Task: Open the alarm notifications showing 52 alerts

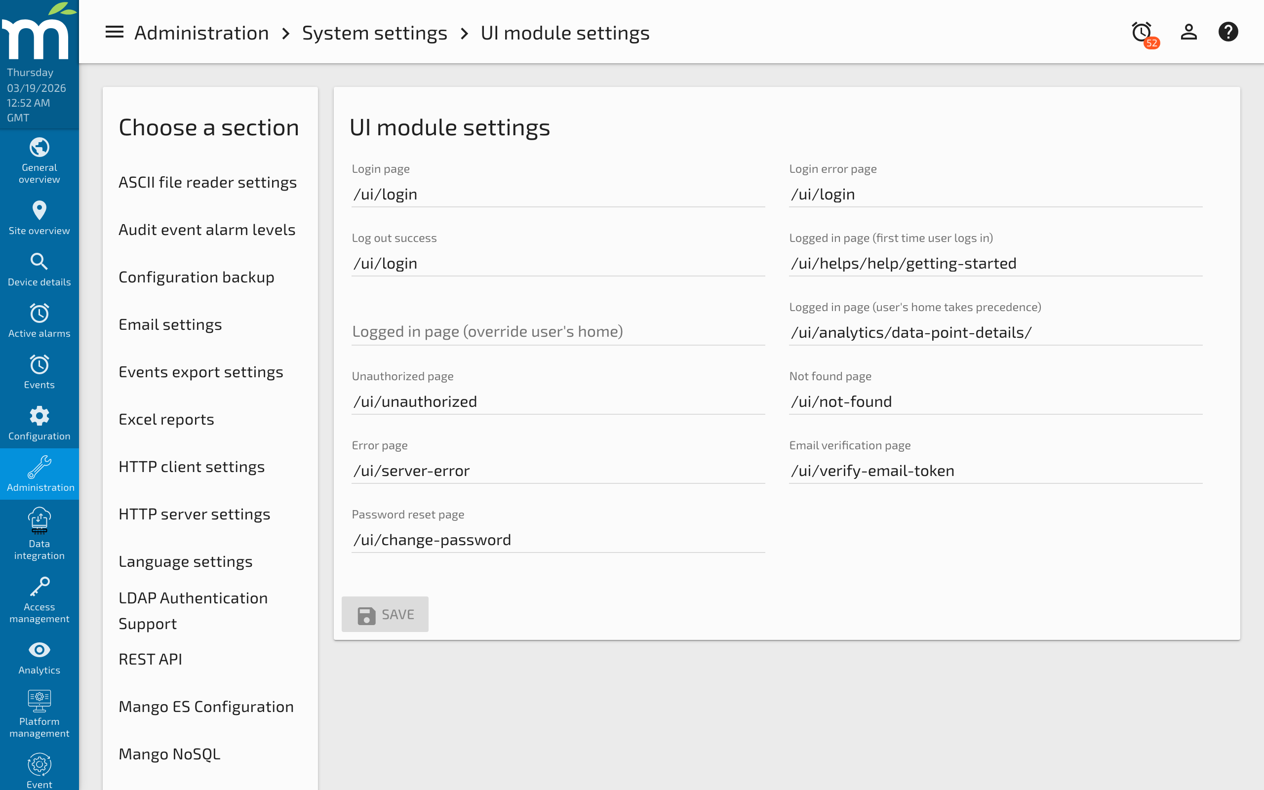Action: (x=1141, y=32)
